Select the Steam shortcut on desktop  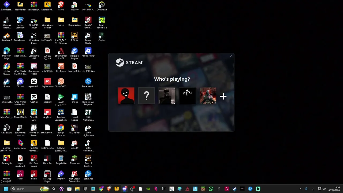(x=7, y=83)
